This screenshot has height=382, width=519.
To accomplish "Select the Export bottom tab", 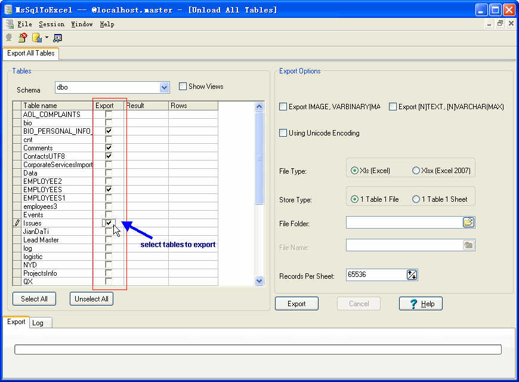I will (16, 322).
